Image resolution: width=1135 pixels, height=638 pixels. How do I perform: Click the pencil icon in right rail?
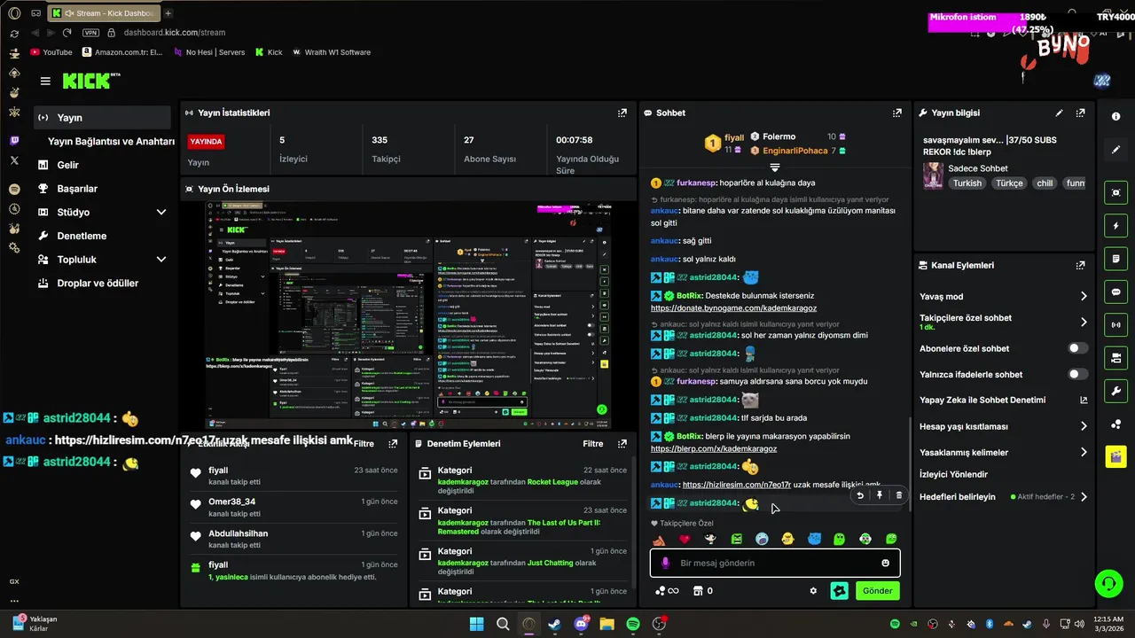tap(1115, 150)
